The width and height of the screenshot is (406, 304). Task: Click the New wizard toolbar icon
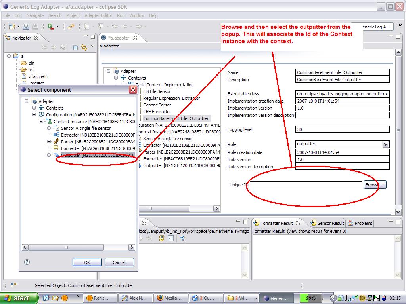coord(12,27)
